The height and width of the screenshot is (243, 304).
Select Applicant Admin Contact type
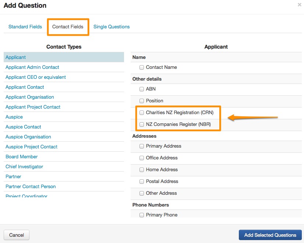32,67
